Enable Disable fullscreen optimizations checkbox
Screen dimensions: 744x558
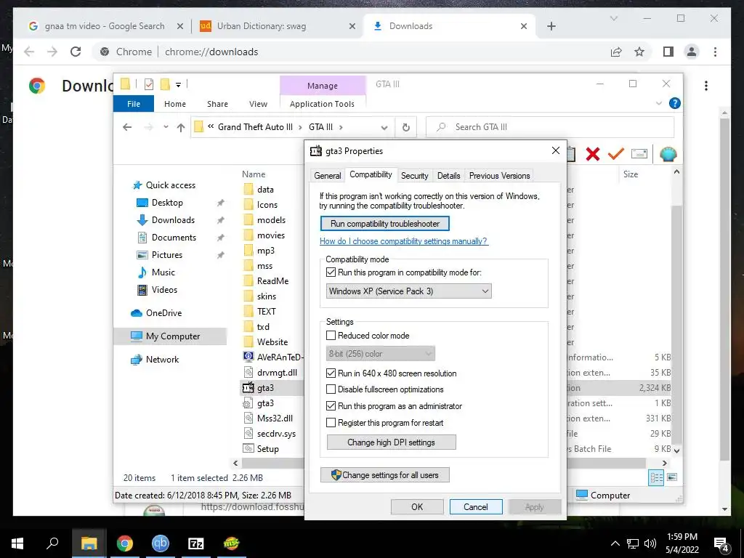coord(331,389)
